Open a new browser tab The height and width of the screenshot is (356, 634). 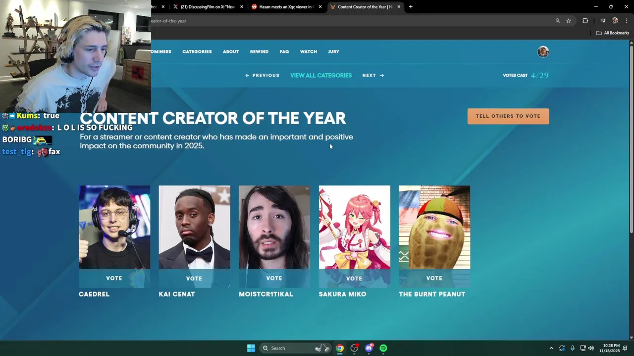pos(411,7)
